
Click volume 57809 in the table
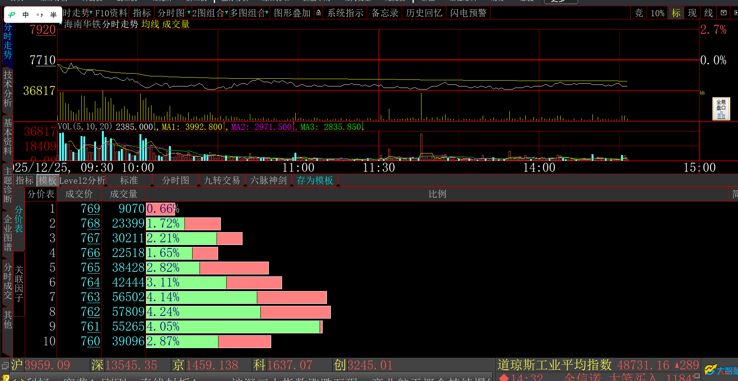[128, 312]
